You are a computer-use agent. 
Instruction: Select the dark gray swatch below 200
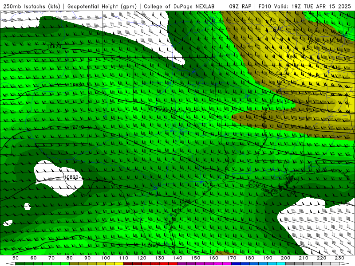(x=290, y=263)
